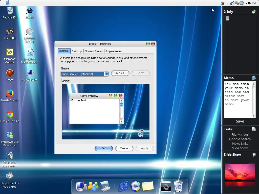259x194 pixels.
Task: Click inside the memo text box
Action: [x=238, y=100]
